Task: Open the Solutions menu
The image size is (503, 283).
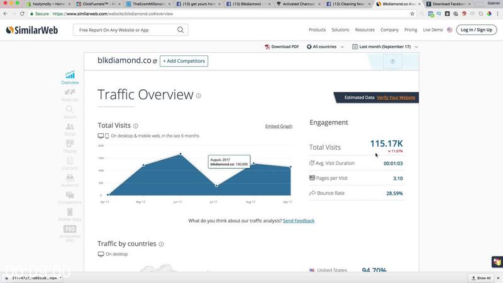Action: (340, 30)
